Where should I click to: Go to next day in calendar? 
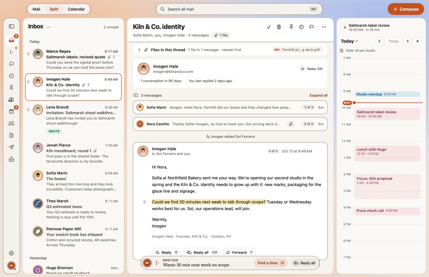point(408,41)
